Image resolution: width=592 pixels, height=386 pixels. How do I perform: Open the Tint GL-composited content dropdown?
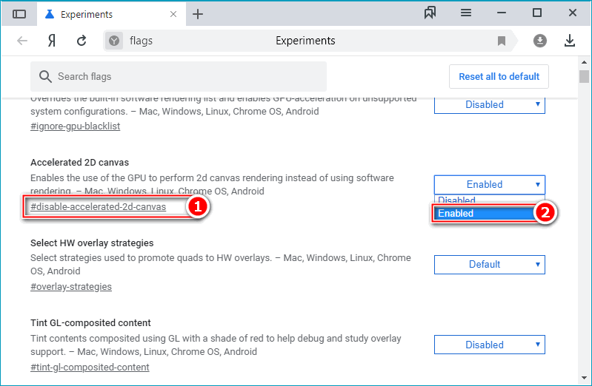pyautogui.click(x=489, y=345)
